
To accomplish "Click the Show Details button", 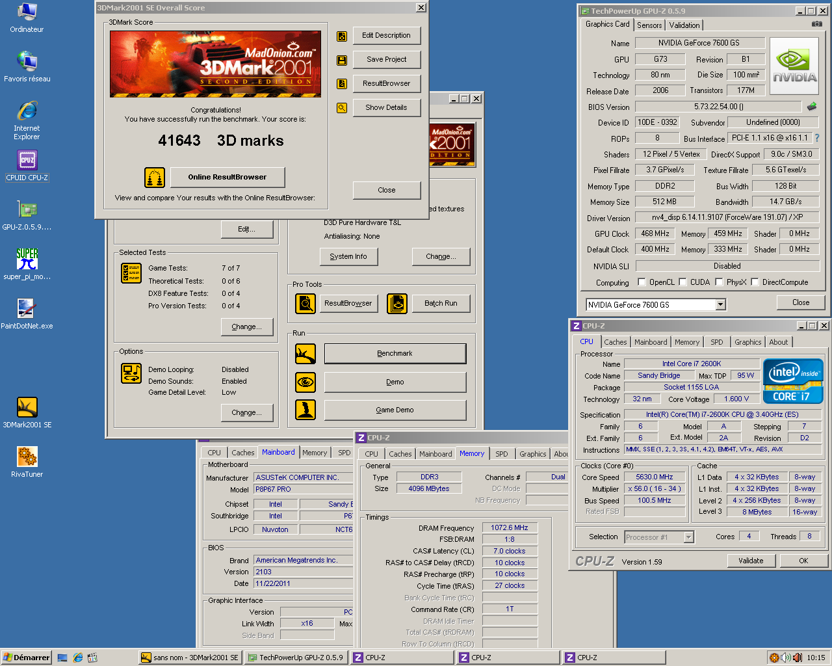I will pos(387,108).
